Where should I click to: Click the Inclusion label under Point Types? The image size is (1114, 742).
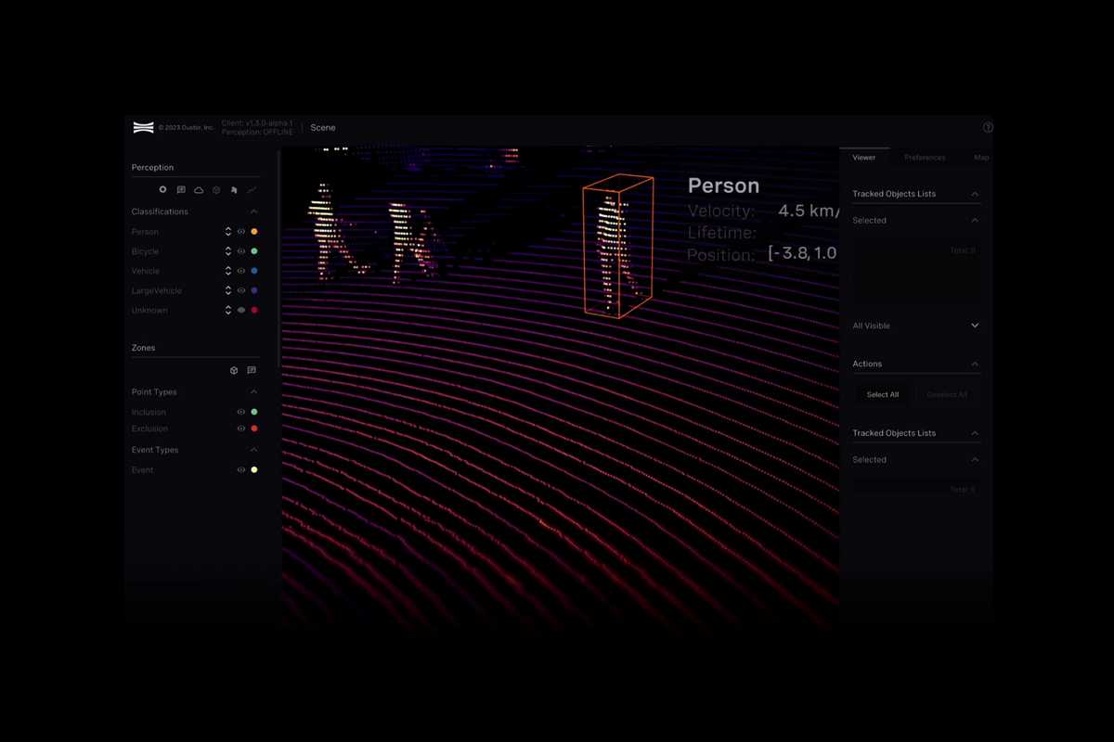[149, 412]
